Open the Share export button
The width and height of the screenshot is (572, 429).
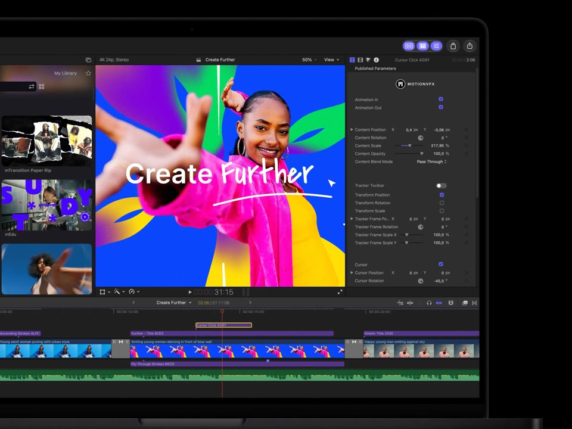click(470, 46)
